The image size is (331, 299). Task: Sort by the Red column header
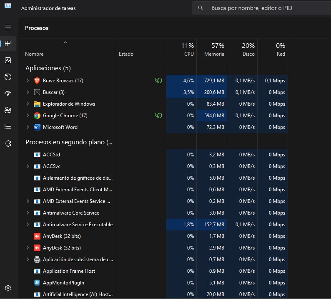click(x=273, y=49)
